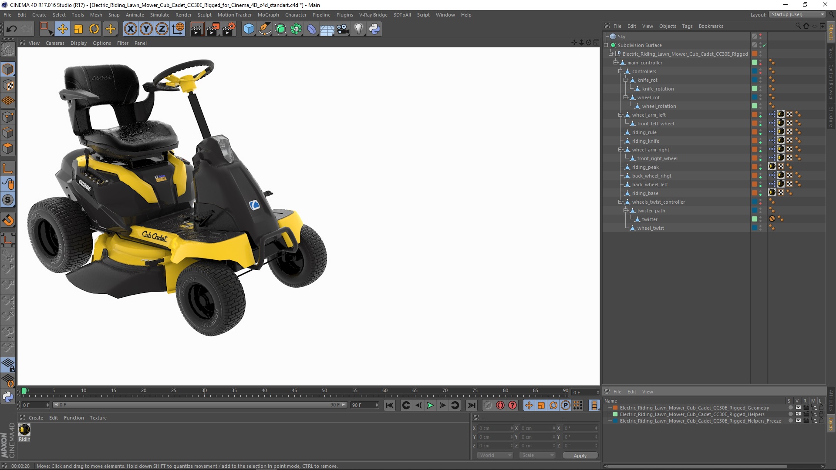Toggle position keyframe recording

coord(529,405)
